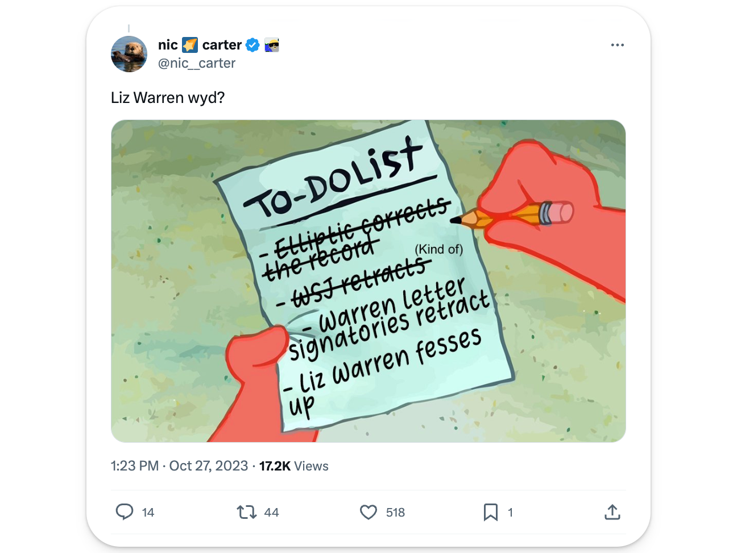Like the tweet with the heart icon
Image resolution: width=737 pixels, height=553 pixels.
click(x=368, y=512)
